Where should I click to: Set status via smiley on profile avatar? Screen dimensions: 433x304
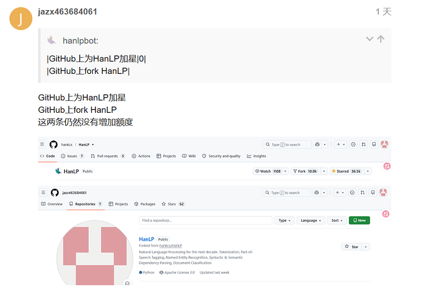127,283
